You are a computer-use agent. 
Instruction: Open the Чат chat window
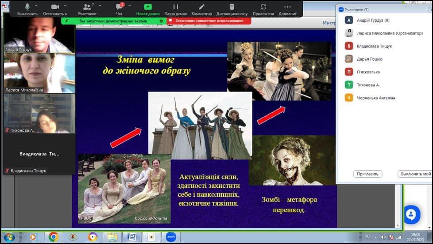119,9
